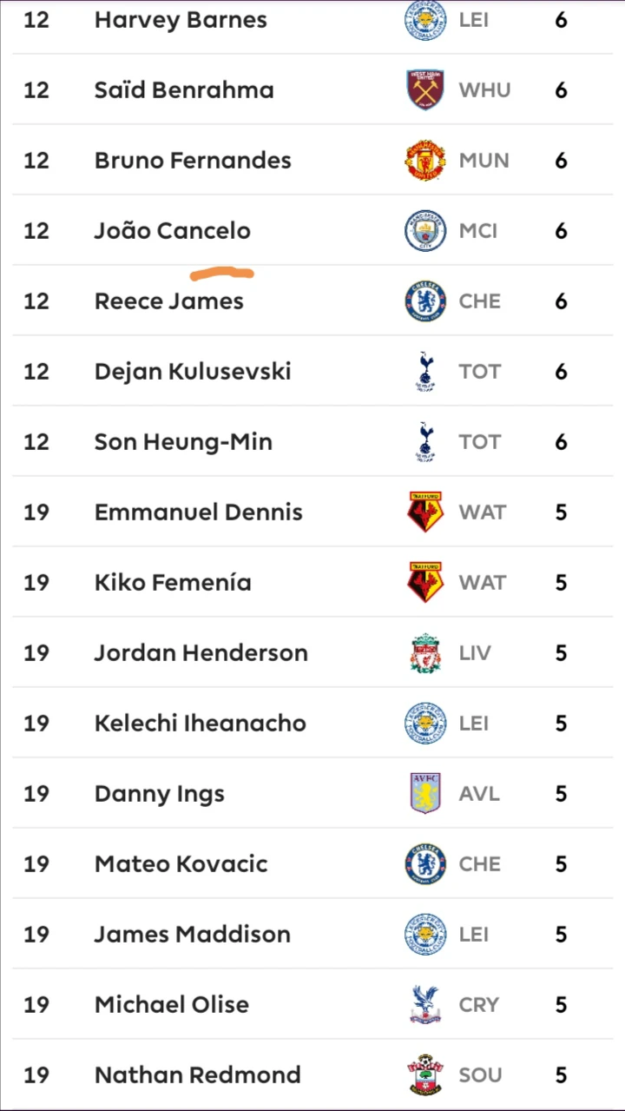Screen dimensions: 625x1111
Task: Click Watford badge next to Kiko Femenía
Action: [425, 583]
